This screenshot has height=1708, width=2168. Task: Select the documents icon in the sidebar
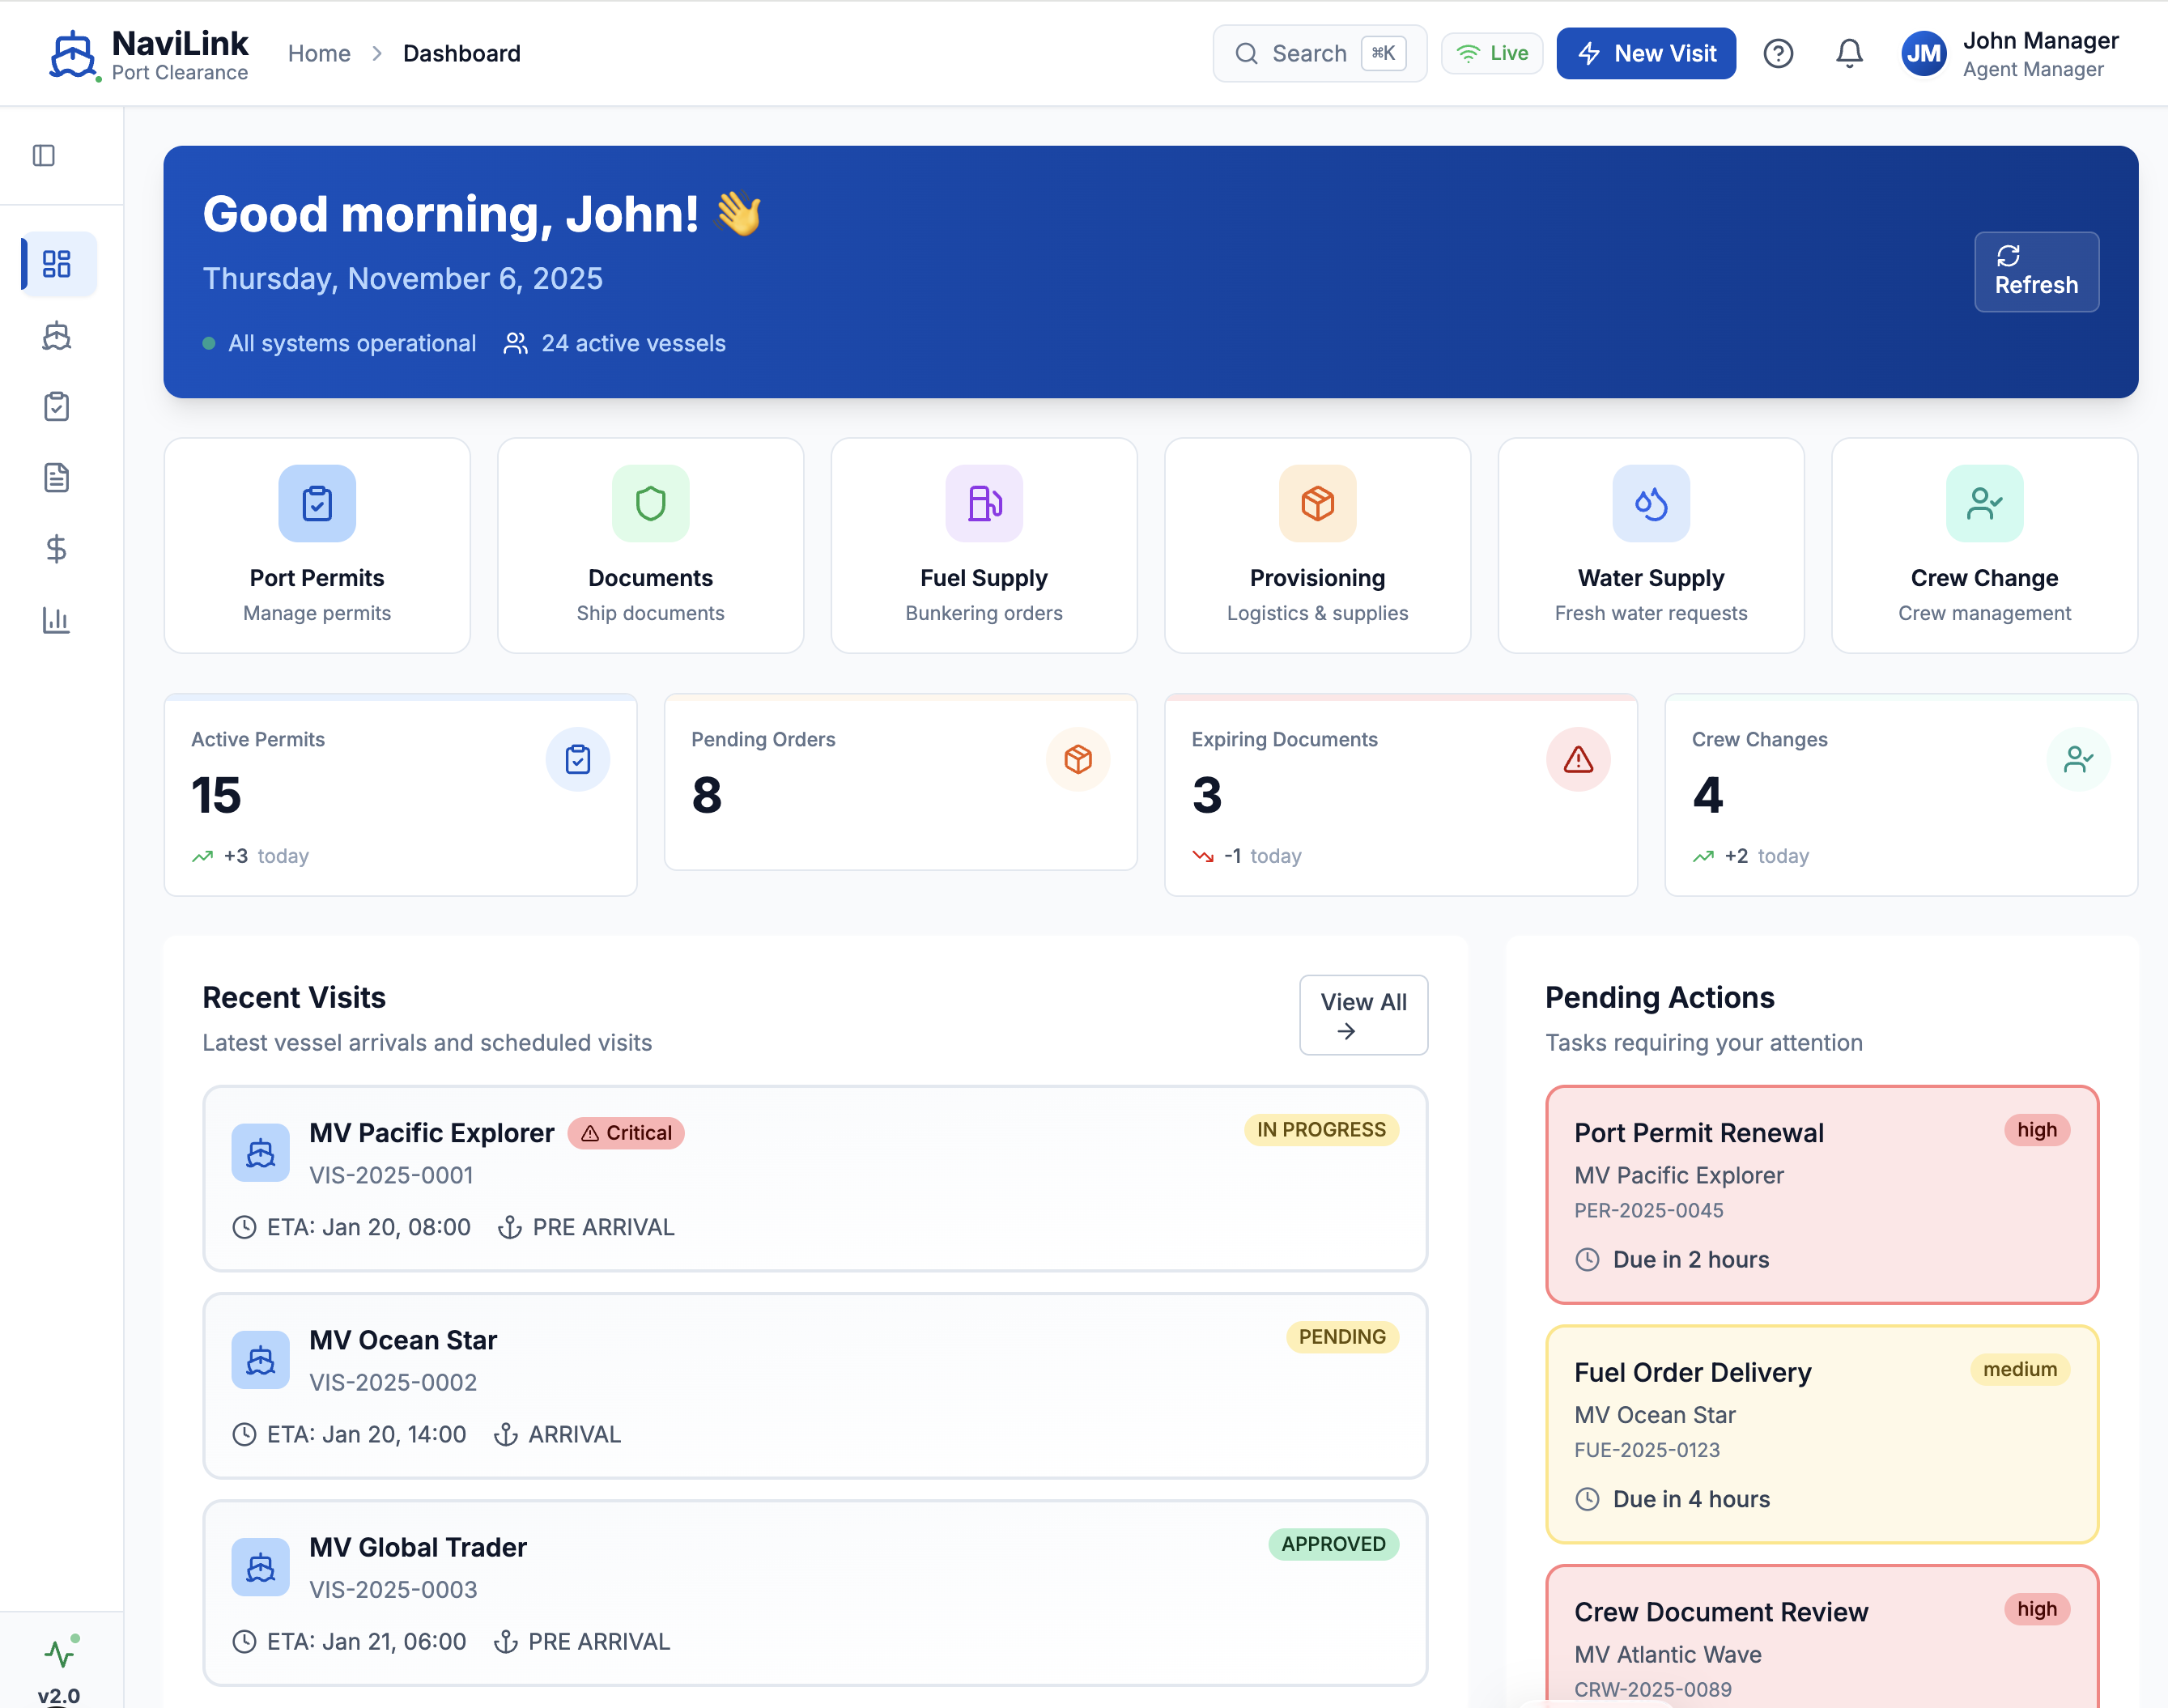point(57,477)
